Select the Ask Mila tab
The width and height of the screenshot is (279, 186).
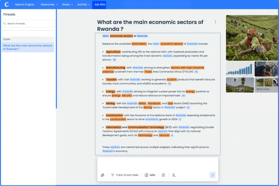pos(100,5)
